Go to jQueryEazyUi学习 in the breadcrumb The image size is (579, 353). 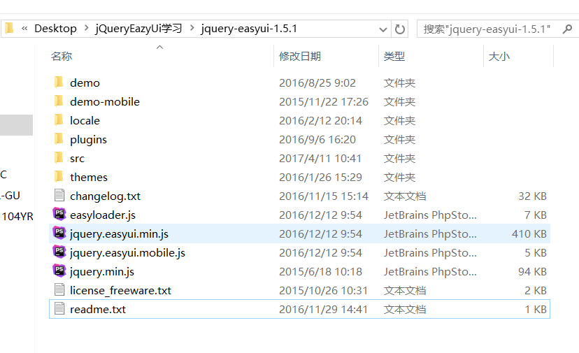(x=139, y=29)
